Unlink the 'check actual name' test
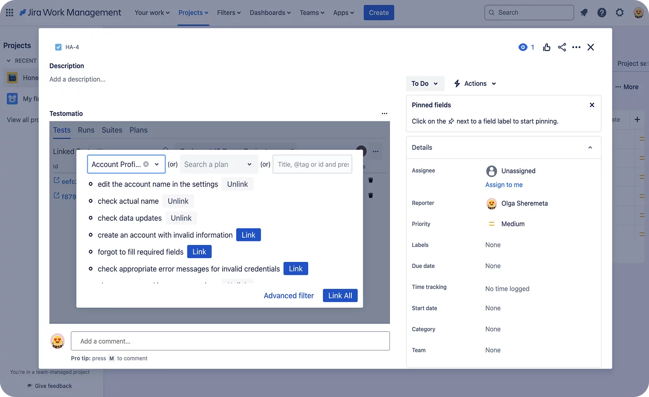 (178, 201)
